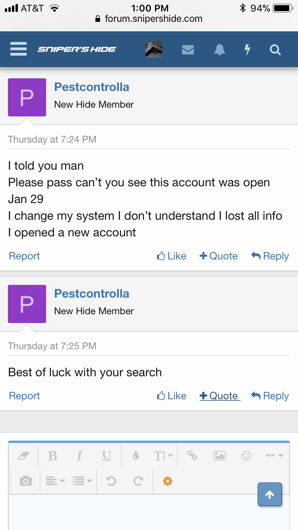The image size is (298, 530).
Task: Select the eraser remove formatting tool
Action: (x=23, y=456)
